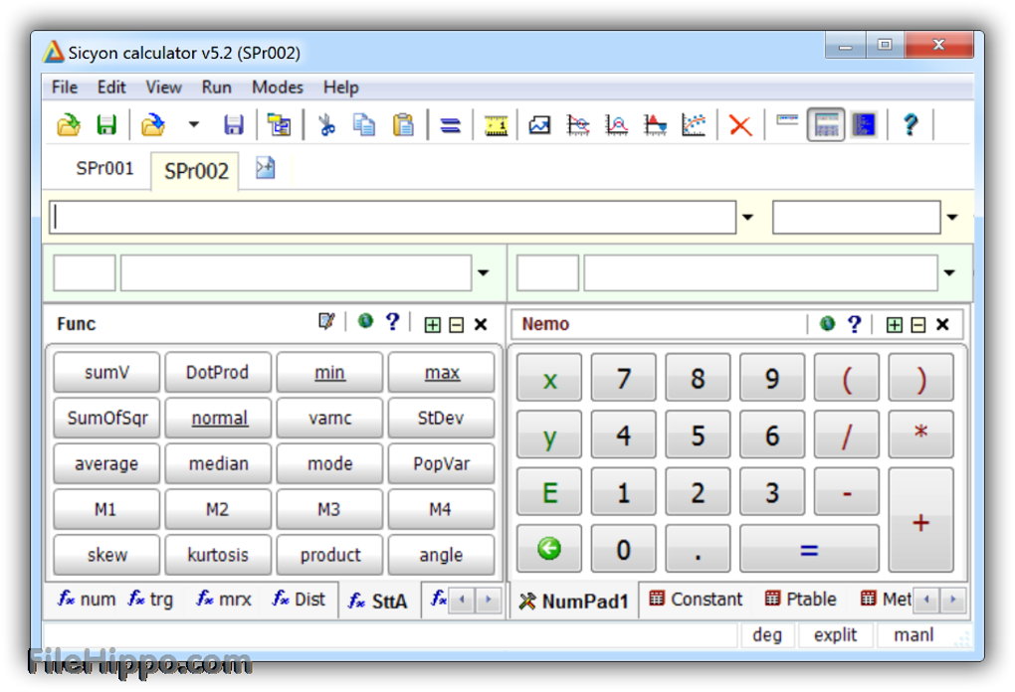Open the main expression field dropdown arrow
The image size is (1015, 692).
(x=748, y=218)
